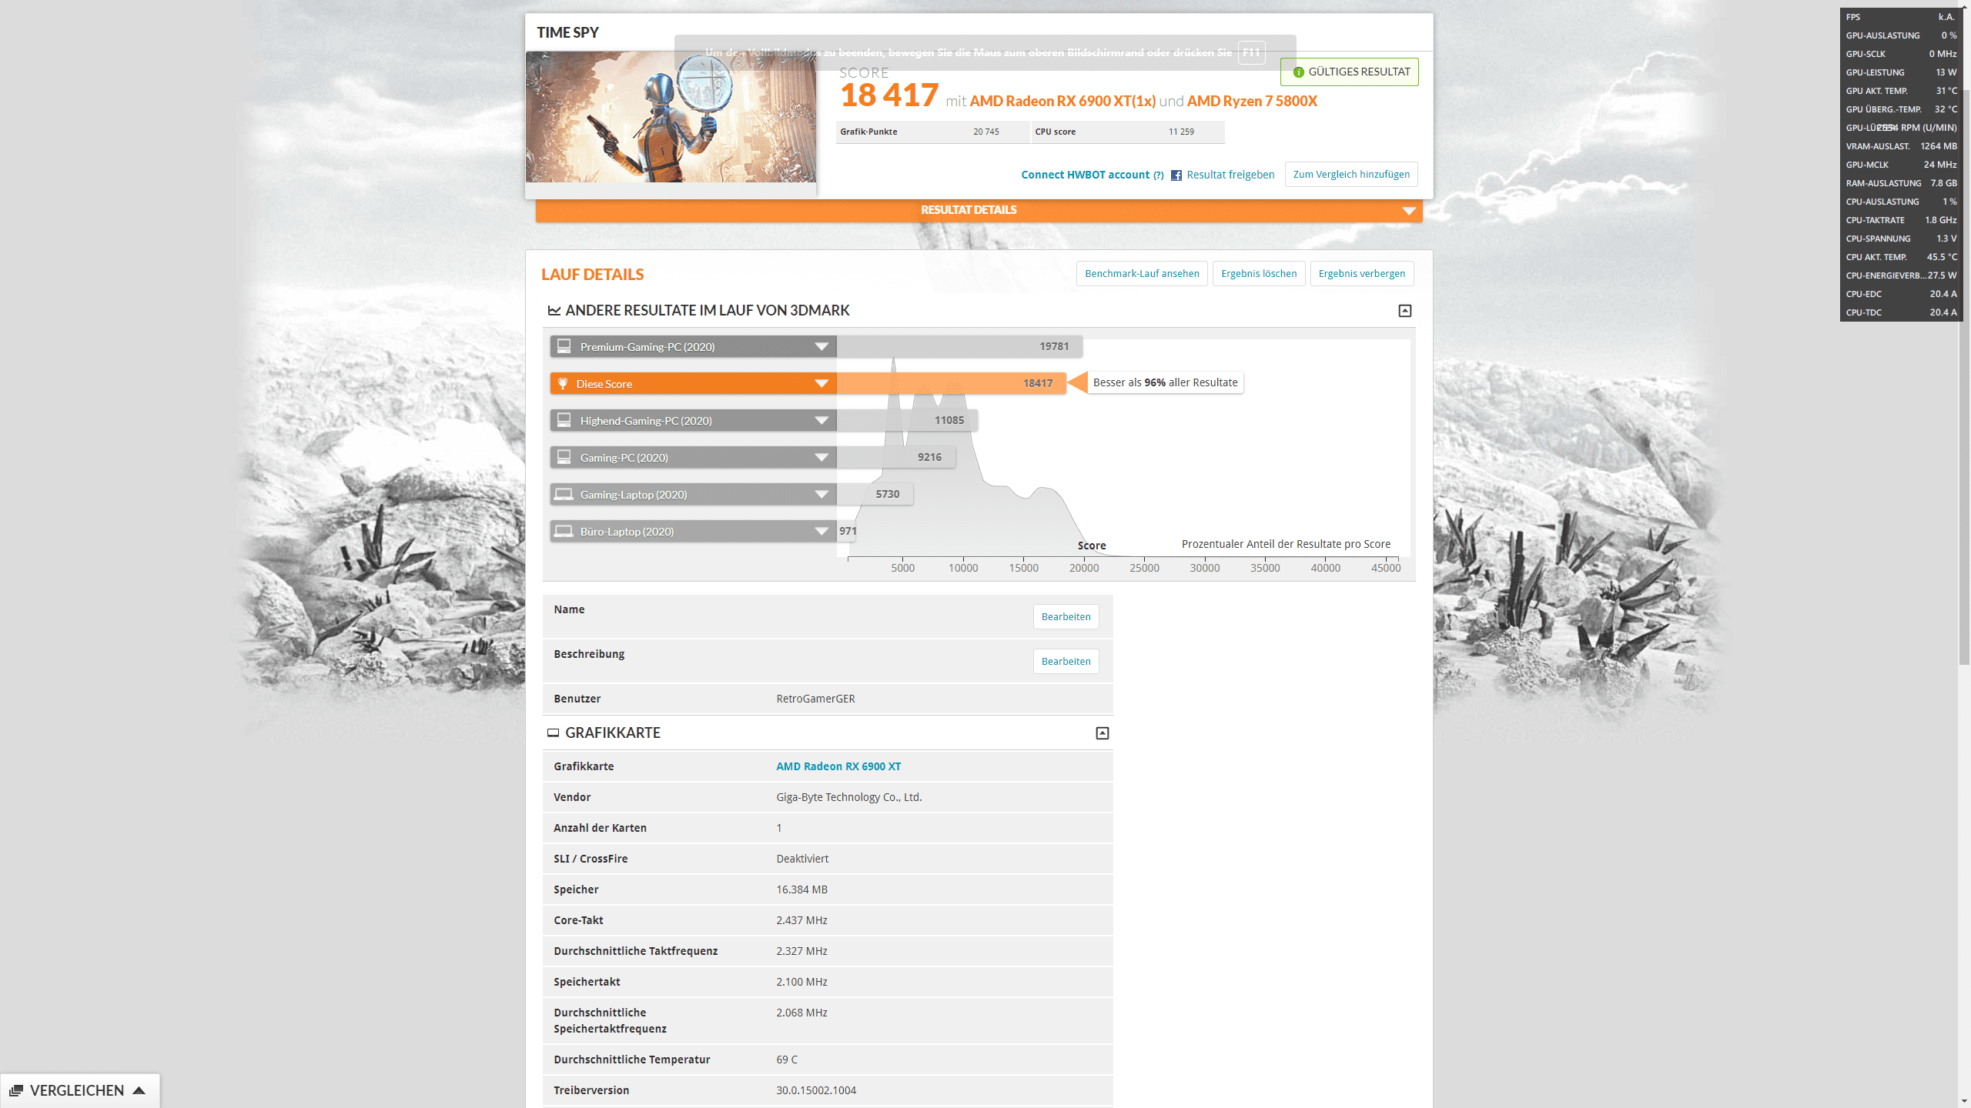Click Bearbeiten button in the Name row
The width and height of the screenshot is (1971, 1108).
click(1066, 617)
